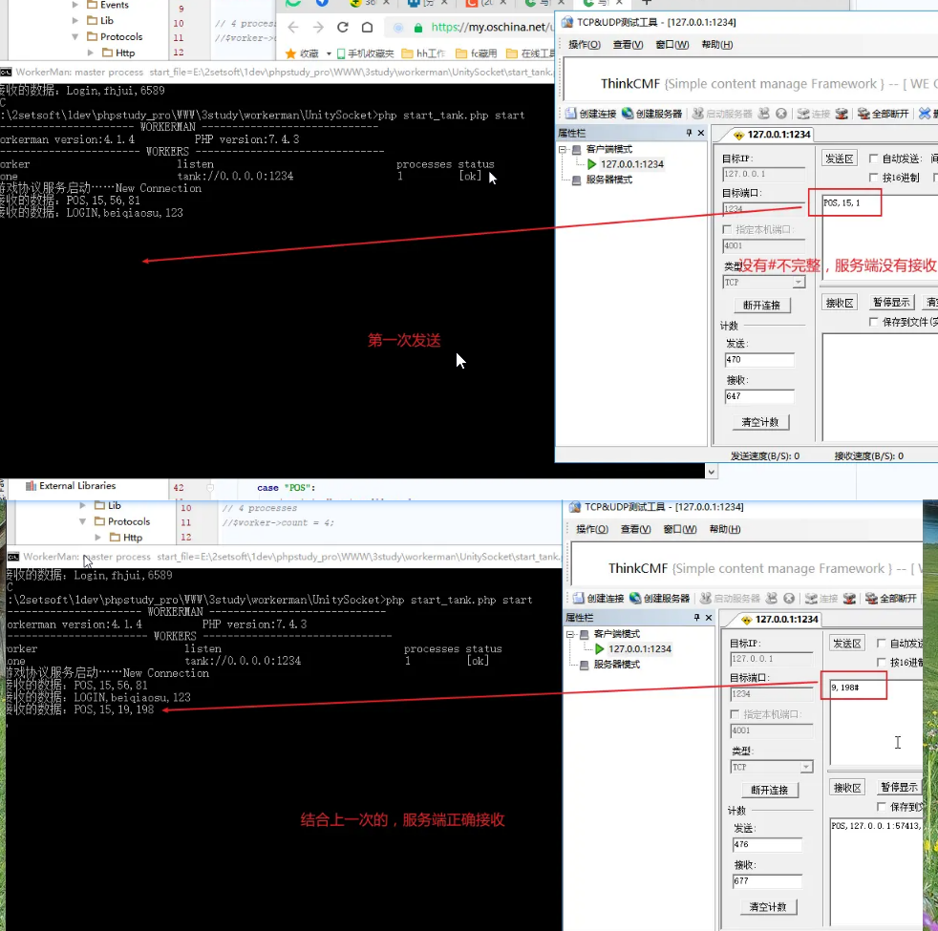
Task: Click 全部断开 in TCP tool with 470 sent
Action: tap(884, 114)
